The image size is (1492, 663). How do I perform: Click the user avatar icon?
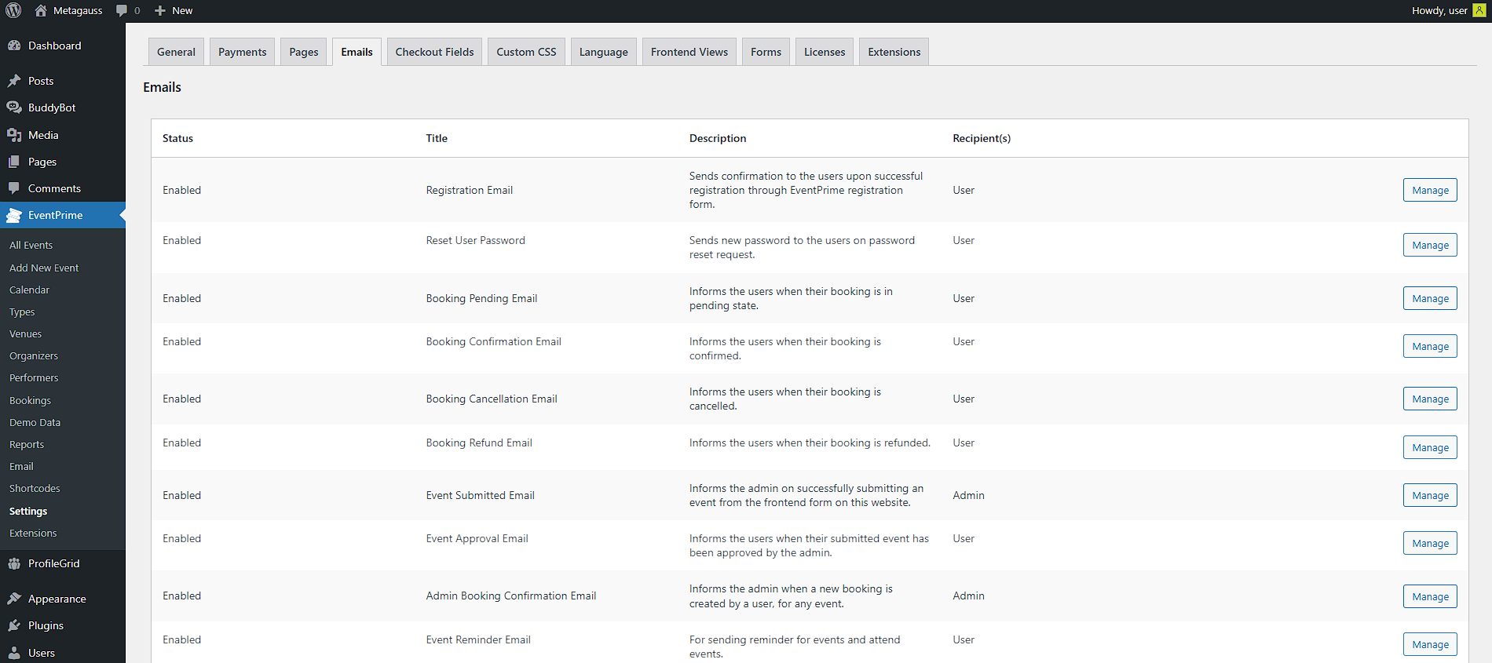pyautogui.click(x=1479, y=10)
